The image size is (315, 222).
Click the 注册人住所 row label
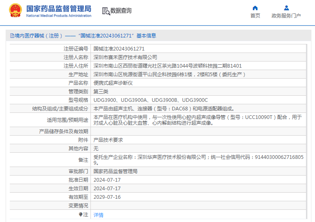[x=76, y=66]
